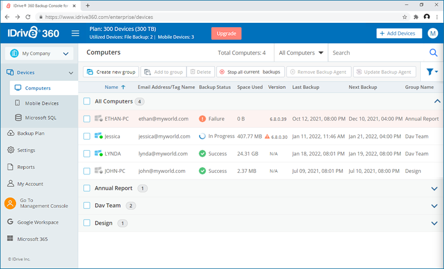Click the Delete button
444x269 pixels.
201,72
